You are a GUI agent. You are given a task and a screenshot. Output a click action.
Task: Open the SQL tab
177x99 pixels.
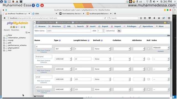(67, 26)
